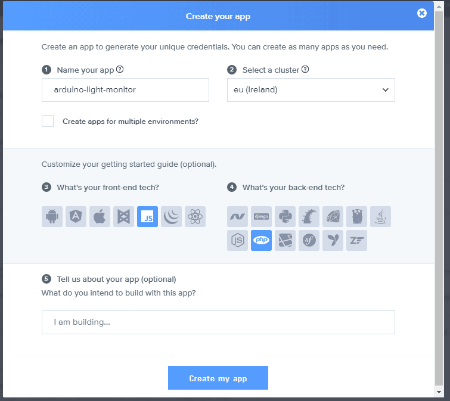Select the Symfony back-end icon
This screenshot has width=450, height=401.
coord(309,241)
